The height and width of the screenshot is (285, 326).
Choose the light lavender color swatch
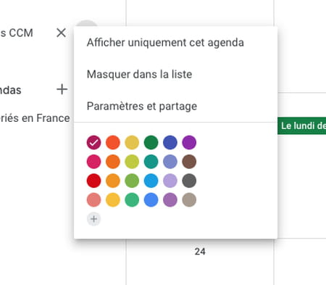pos(170,181)
